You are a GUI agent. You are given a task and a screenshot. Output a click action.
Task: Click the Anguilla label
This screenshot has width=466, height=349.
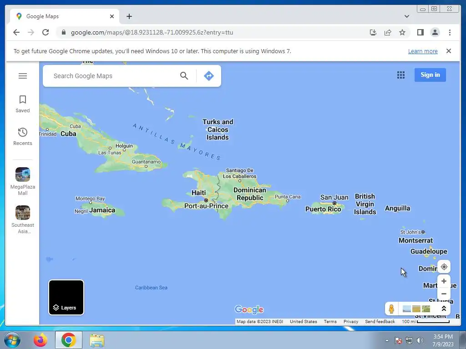[x=397, y=208]
